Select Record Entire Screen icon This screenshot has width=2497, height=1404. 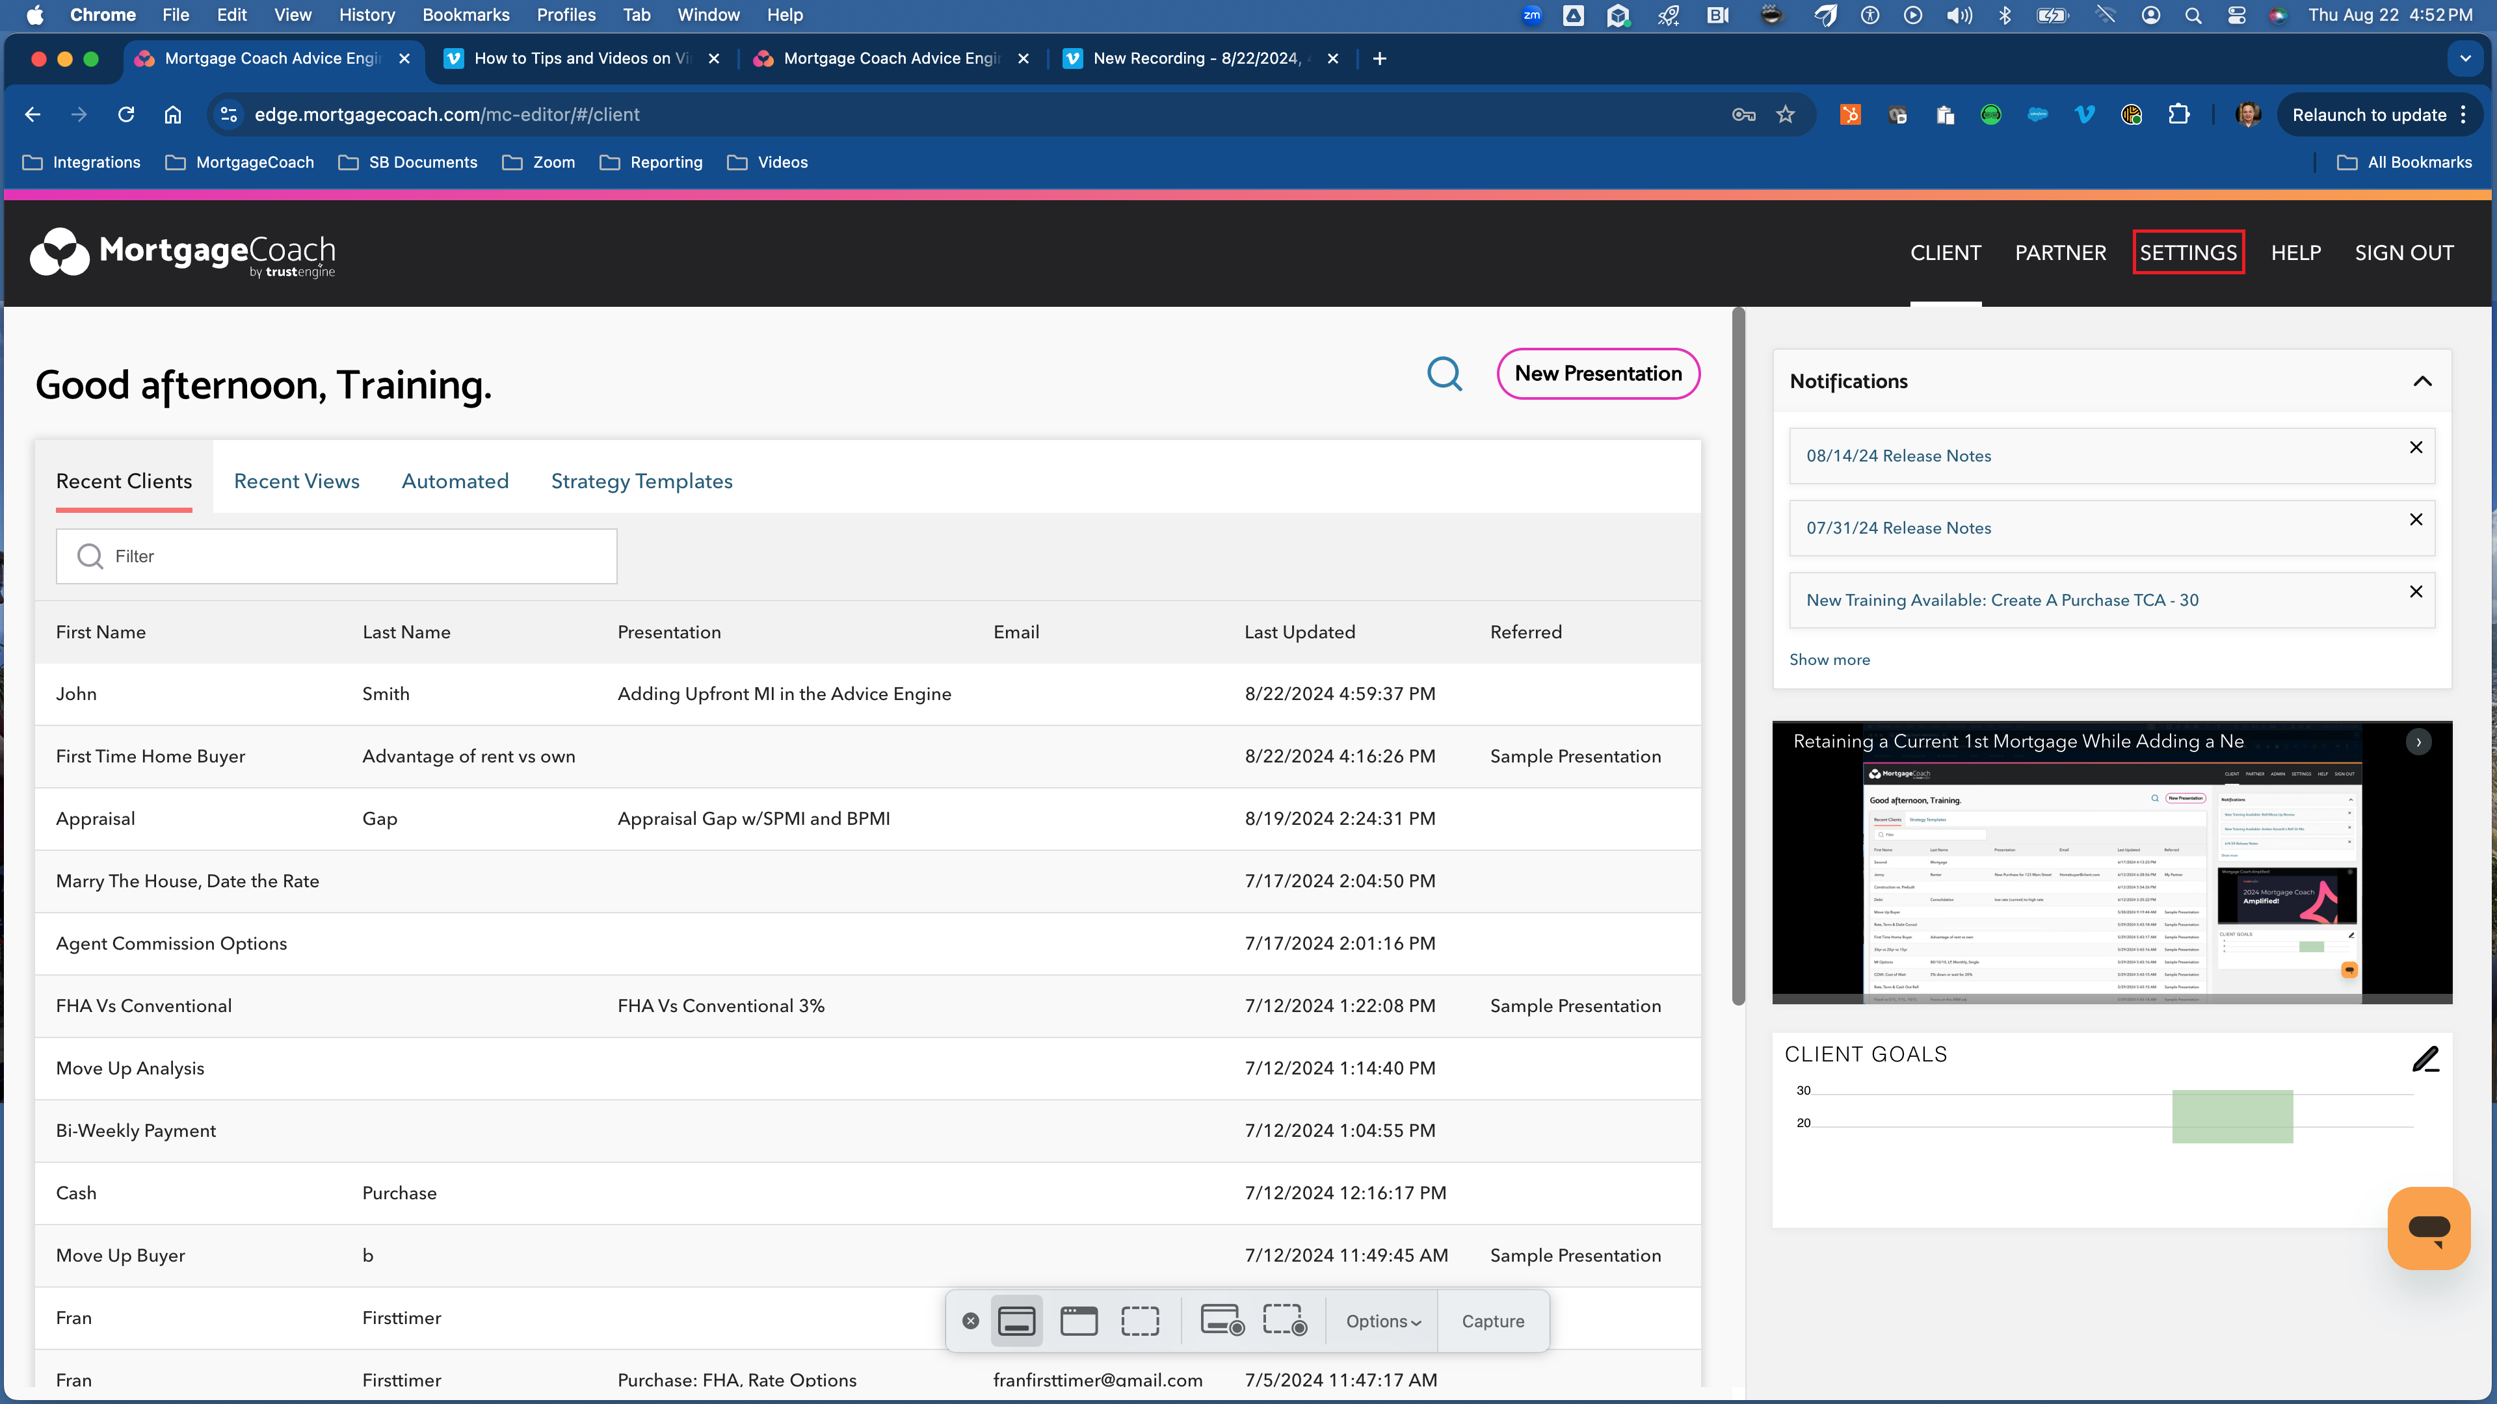pos(1221,1321)
